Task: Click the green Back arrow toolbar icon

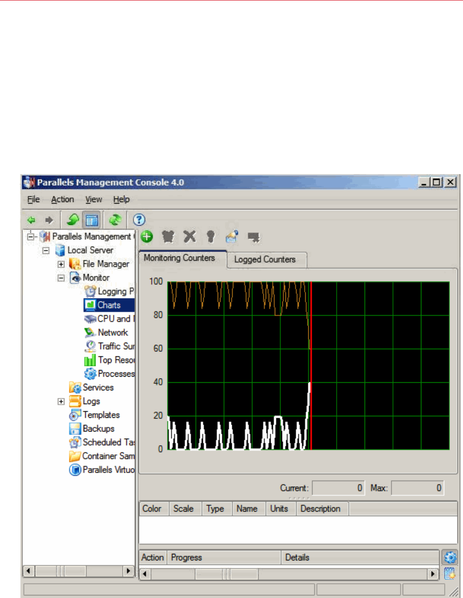Action: 31,220
